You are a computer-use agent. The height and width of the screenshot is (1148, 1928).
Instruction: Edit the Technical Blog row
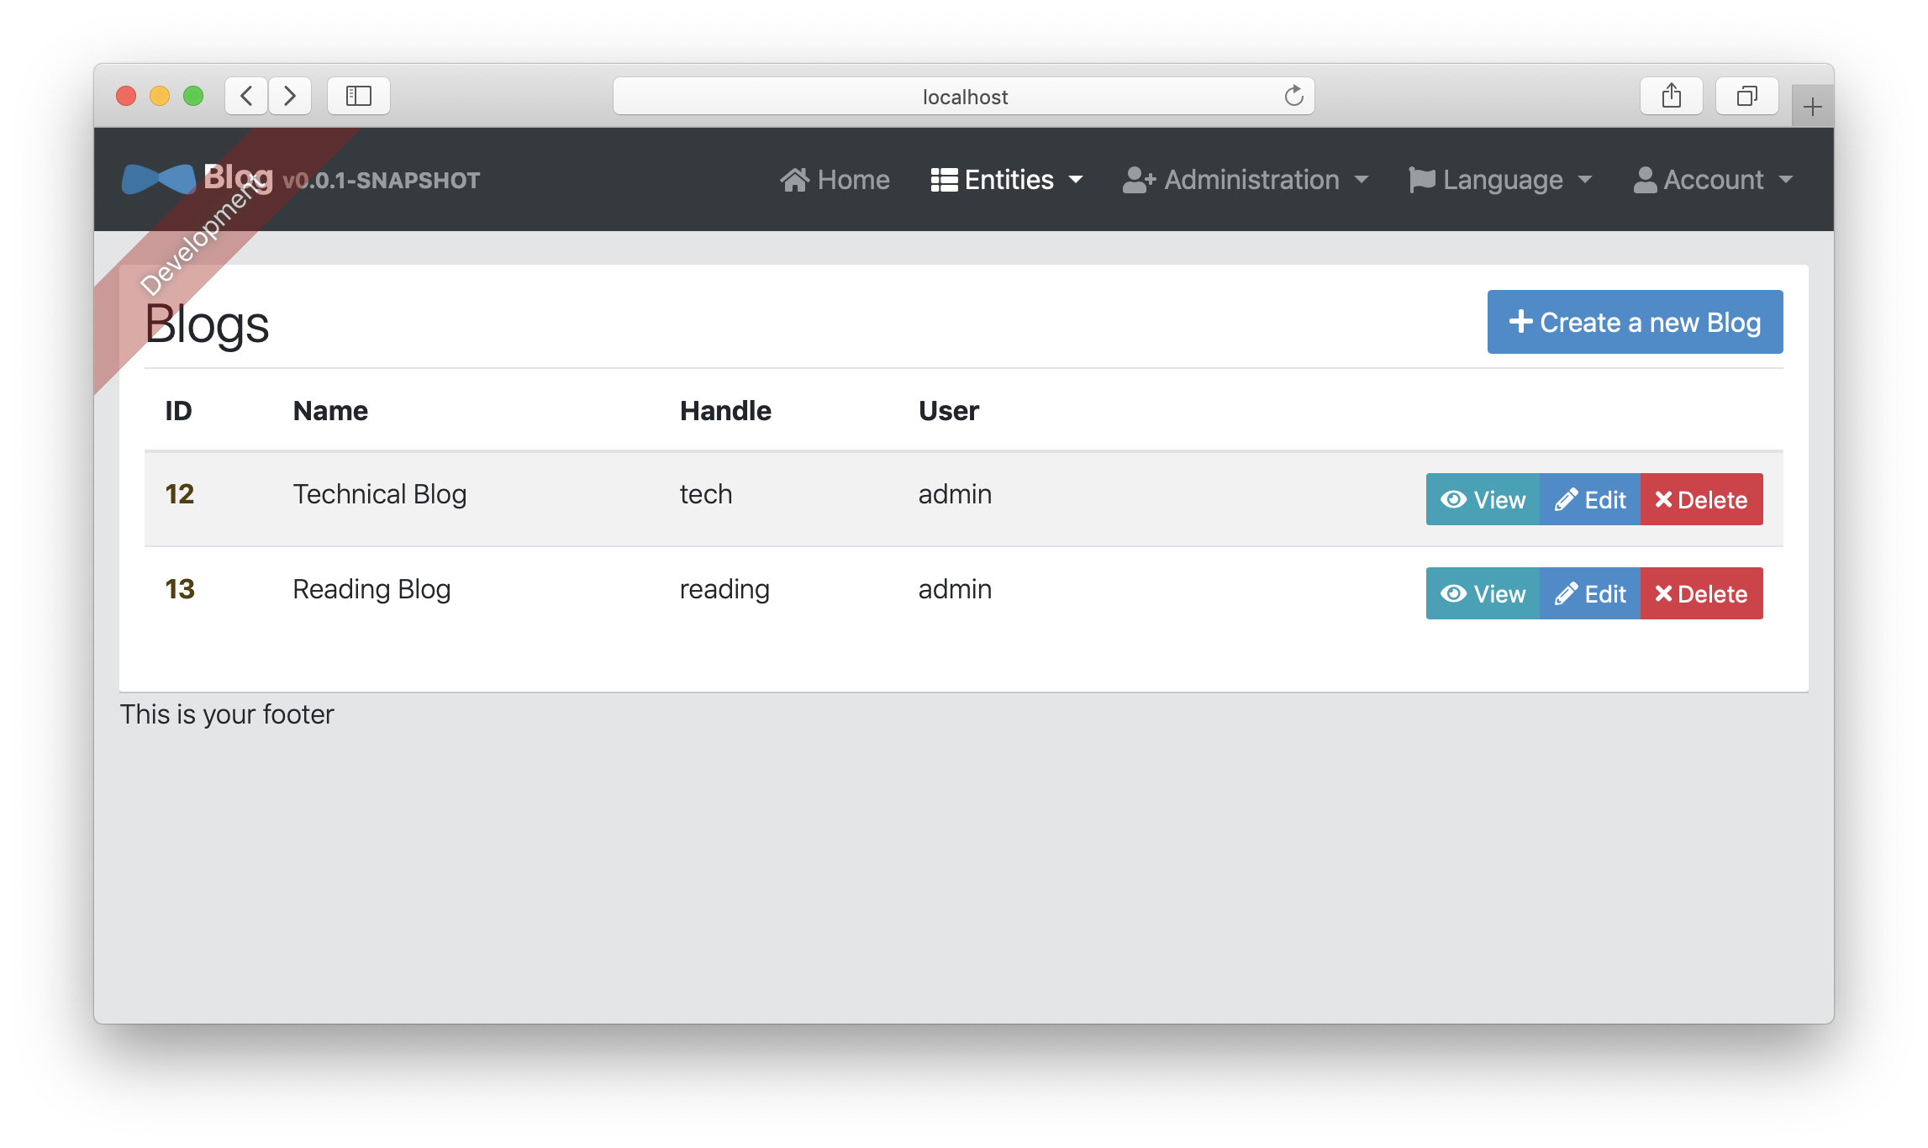click(1590, 500)
